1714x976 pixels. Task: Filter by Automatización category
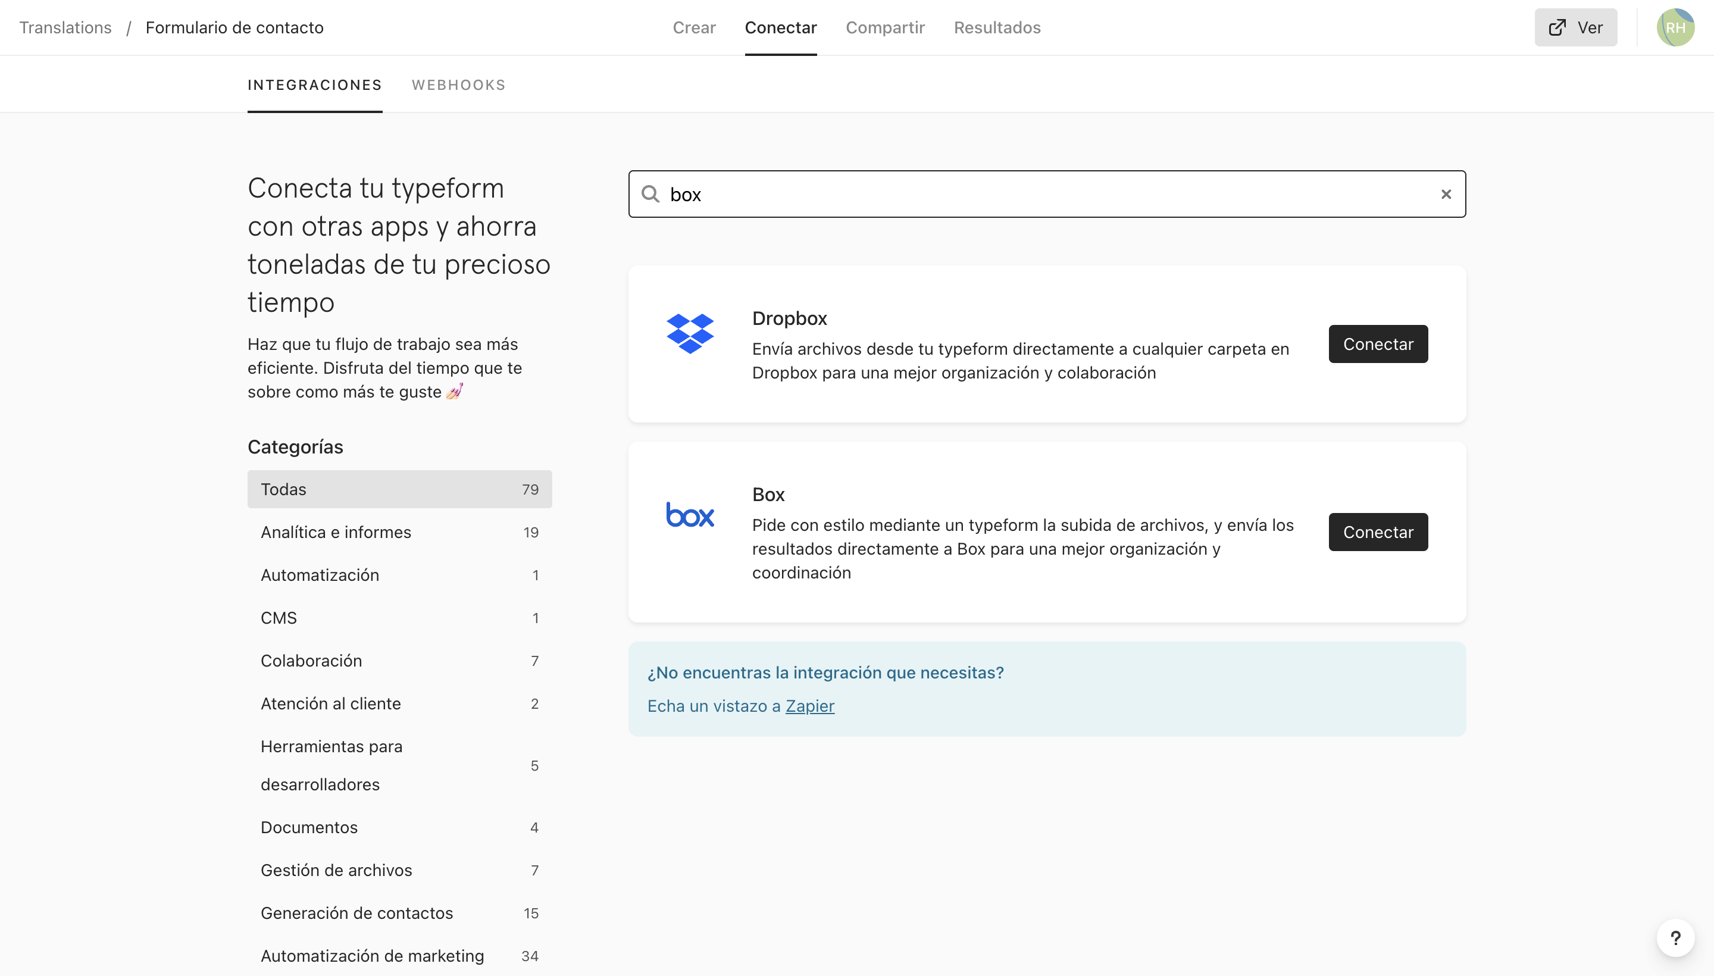(399, 575)
